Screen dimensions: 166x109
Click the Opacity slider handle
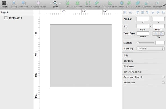[138, 43]
